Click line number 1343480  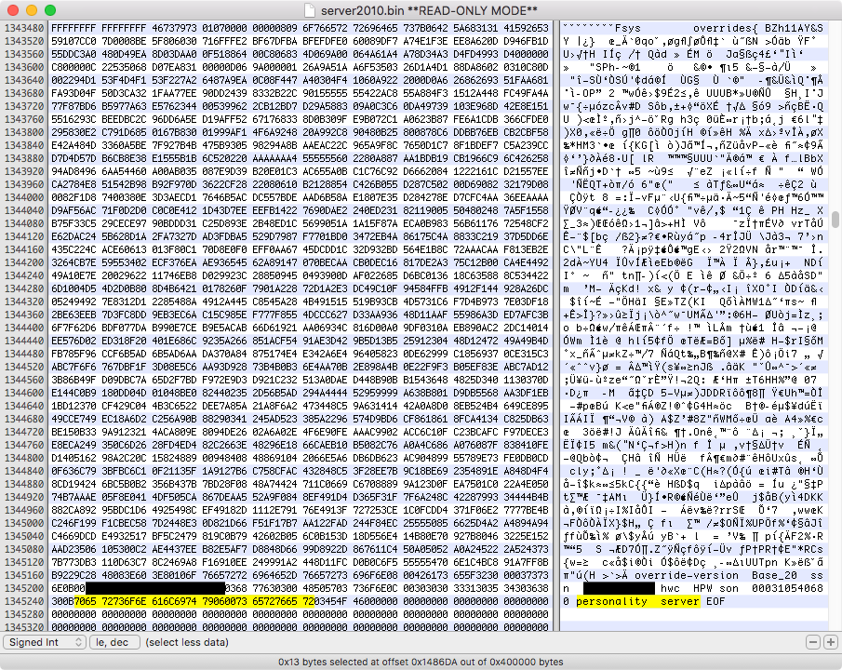click(24, 28)
